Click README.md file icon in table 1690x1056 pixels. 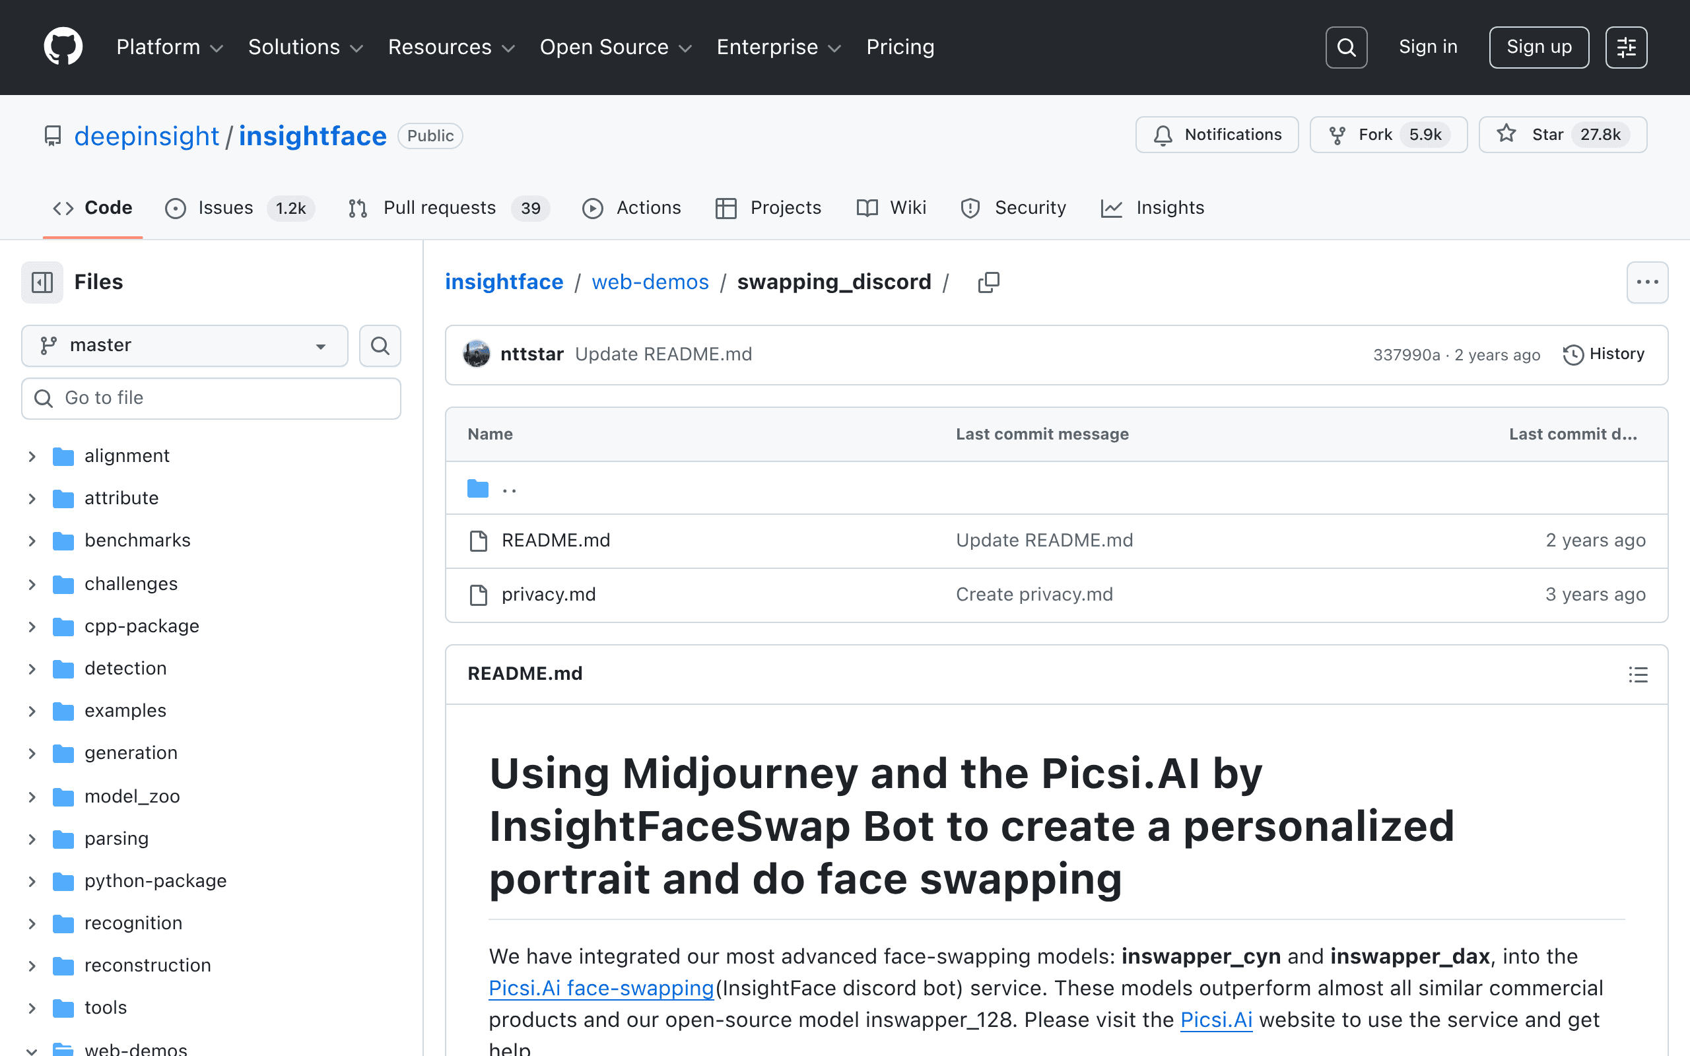click(x=479, y=541)
